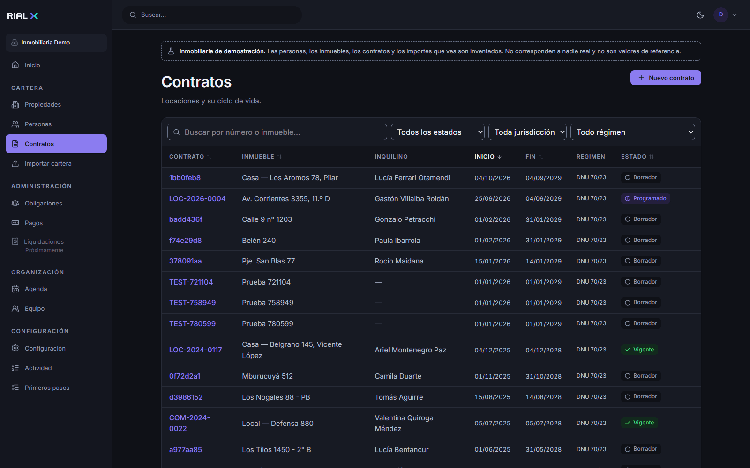Open contract badd436f
The image size is (750, 468).
pos(186,219)
